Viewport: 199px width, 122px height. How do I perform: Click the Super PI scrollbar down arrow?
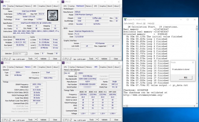tap(197, 103)
